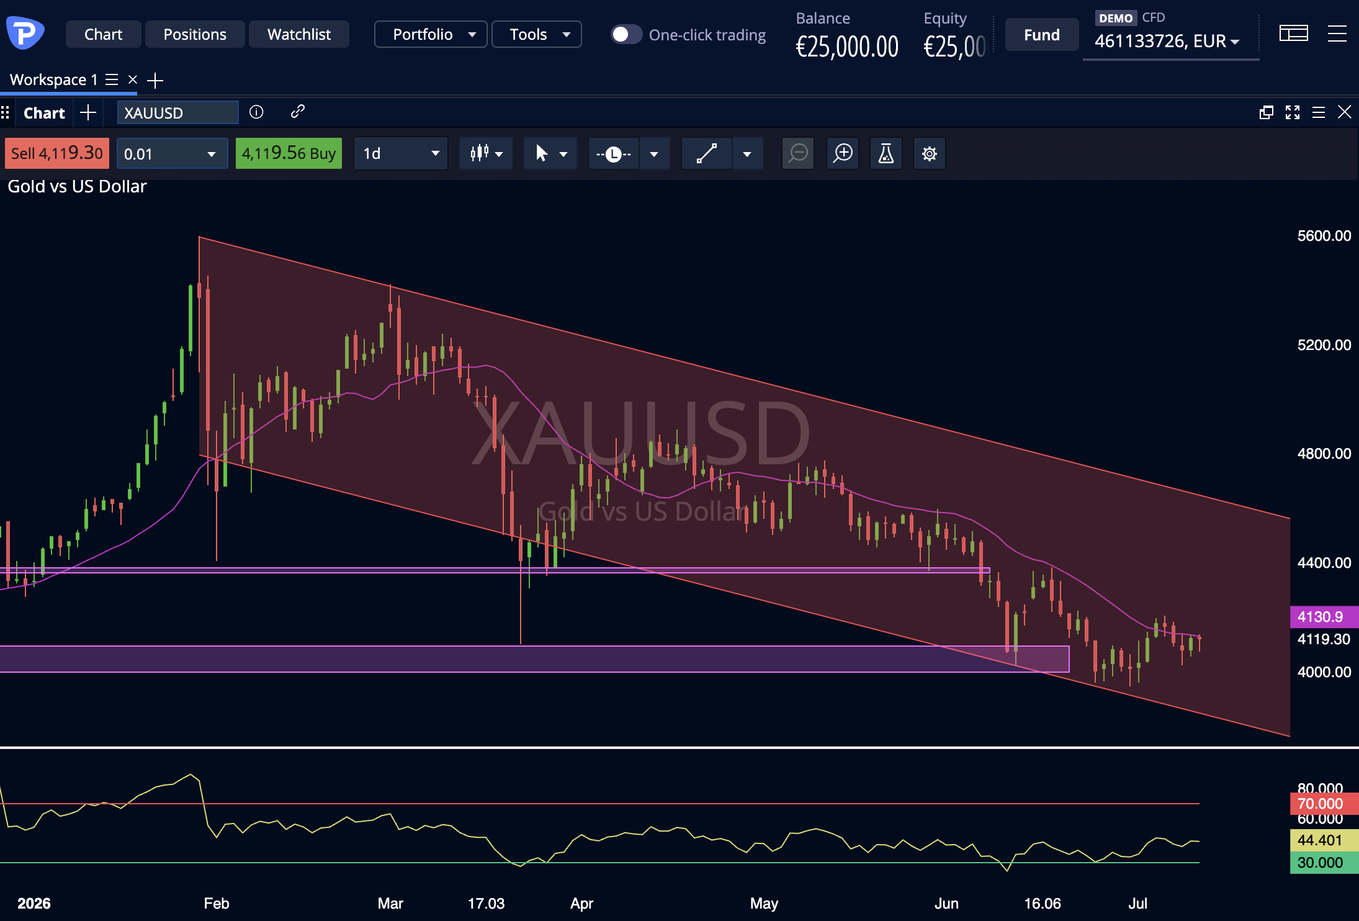Detach chart into separate window
Screen dimensions: 1359x921
tap(1267, 112)
